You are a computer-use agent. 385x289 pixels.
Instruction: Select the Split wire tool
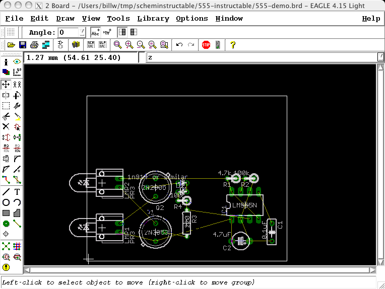(x=6, y=169)
